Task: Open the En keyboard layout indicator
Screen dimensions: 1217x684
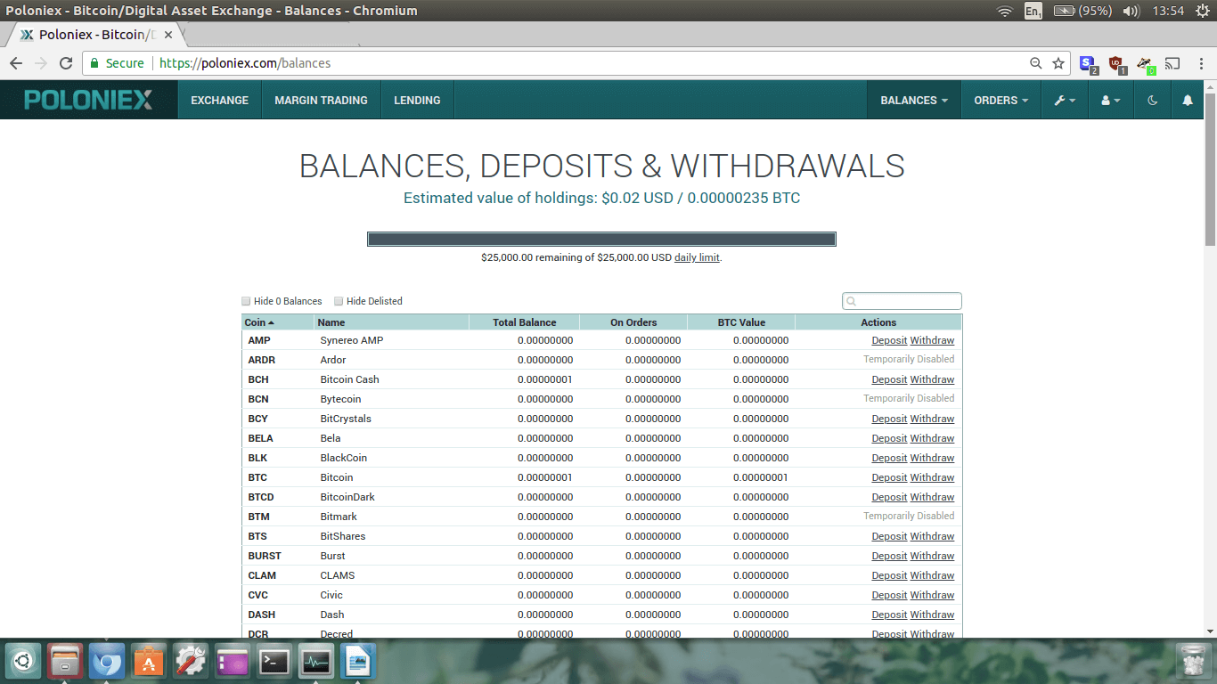Action: pyautogui.click(x=1033, y=11)
